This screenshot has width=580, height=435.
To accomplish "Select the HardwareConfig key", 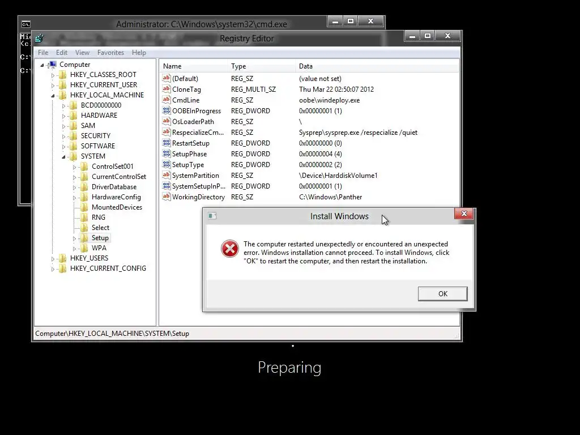I will (x=116, y=197).
